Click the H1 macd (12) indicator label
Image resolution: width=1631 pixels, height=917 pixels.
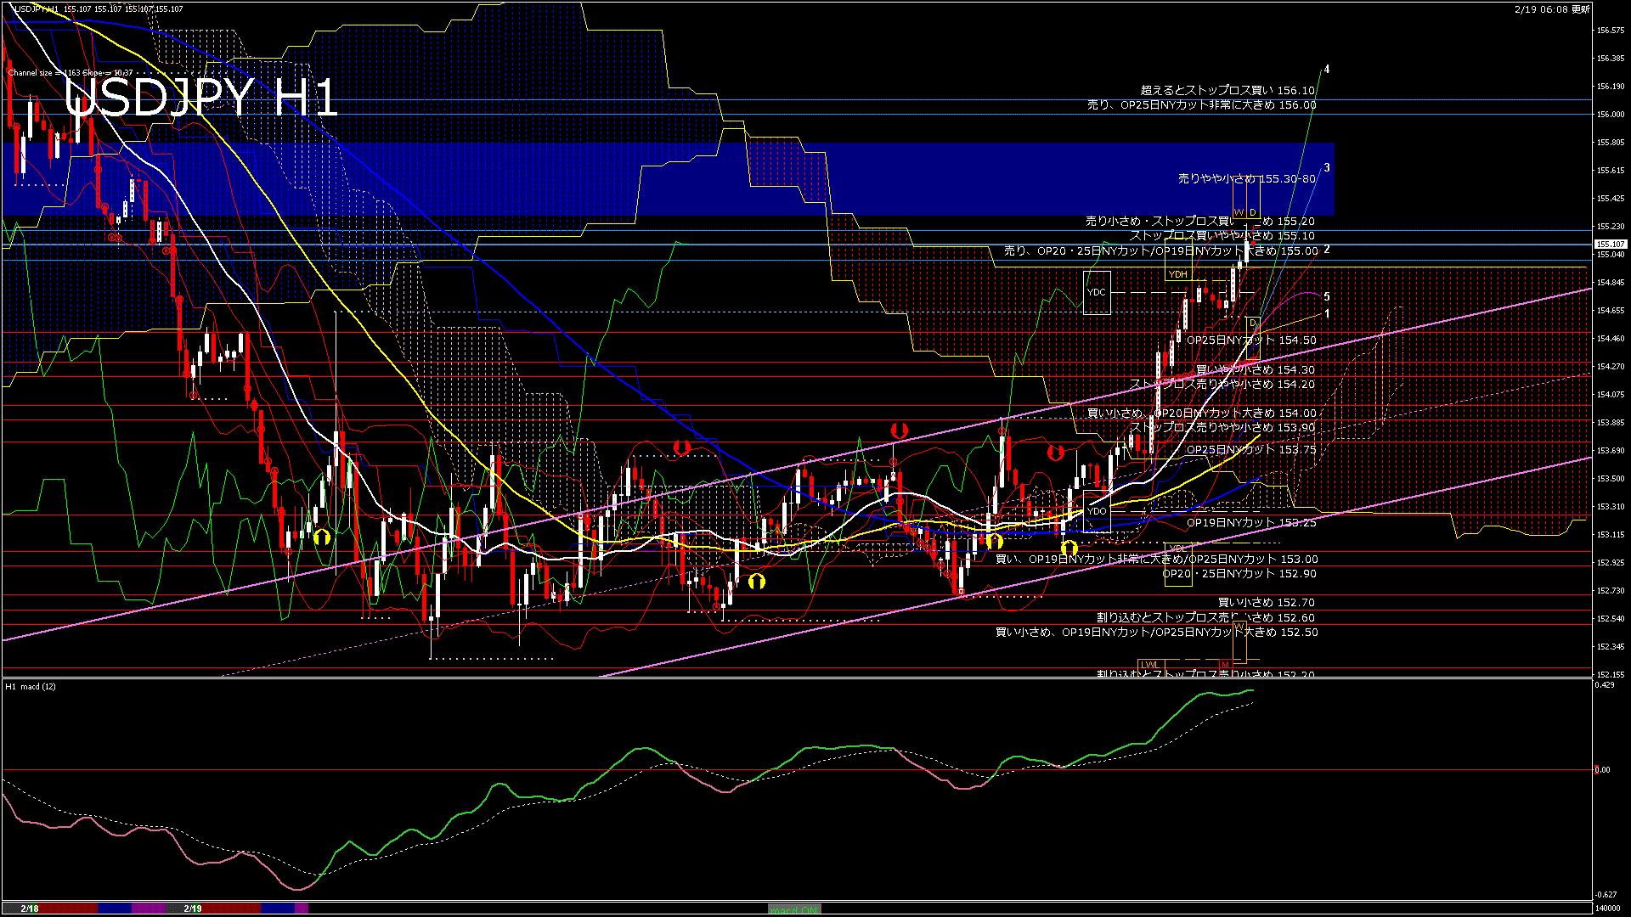tap(31, 686)
